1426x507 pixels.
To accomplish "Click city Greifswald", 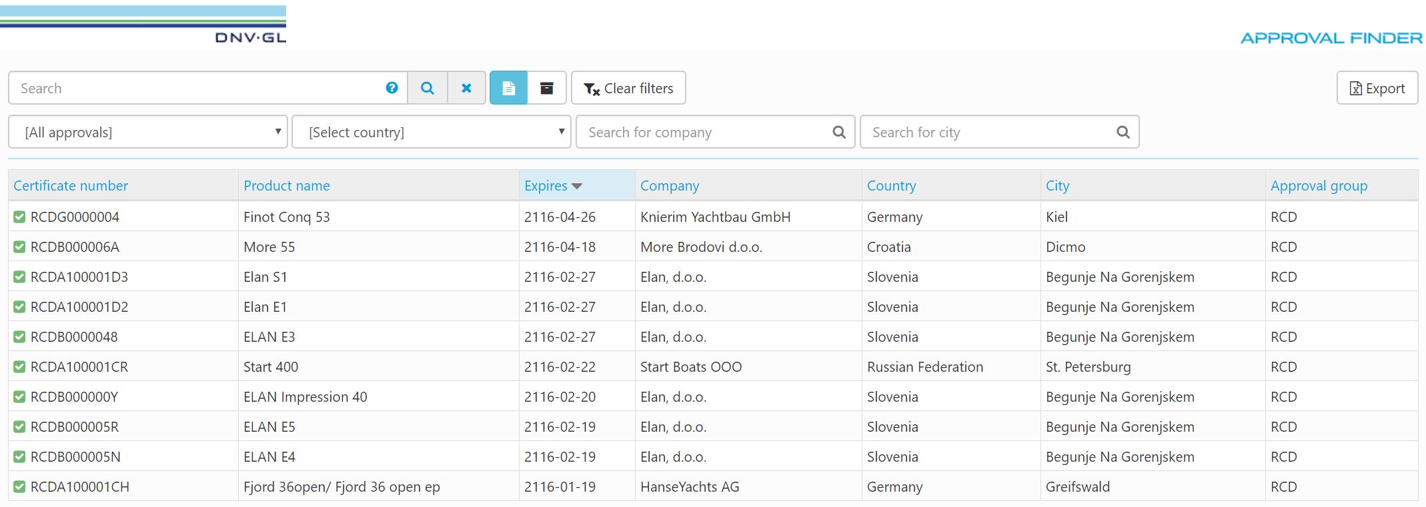I will click(1078, 486).
